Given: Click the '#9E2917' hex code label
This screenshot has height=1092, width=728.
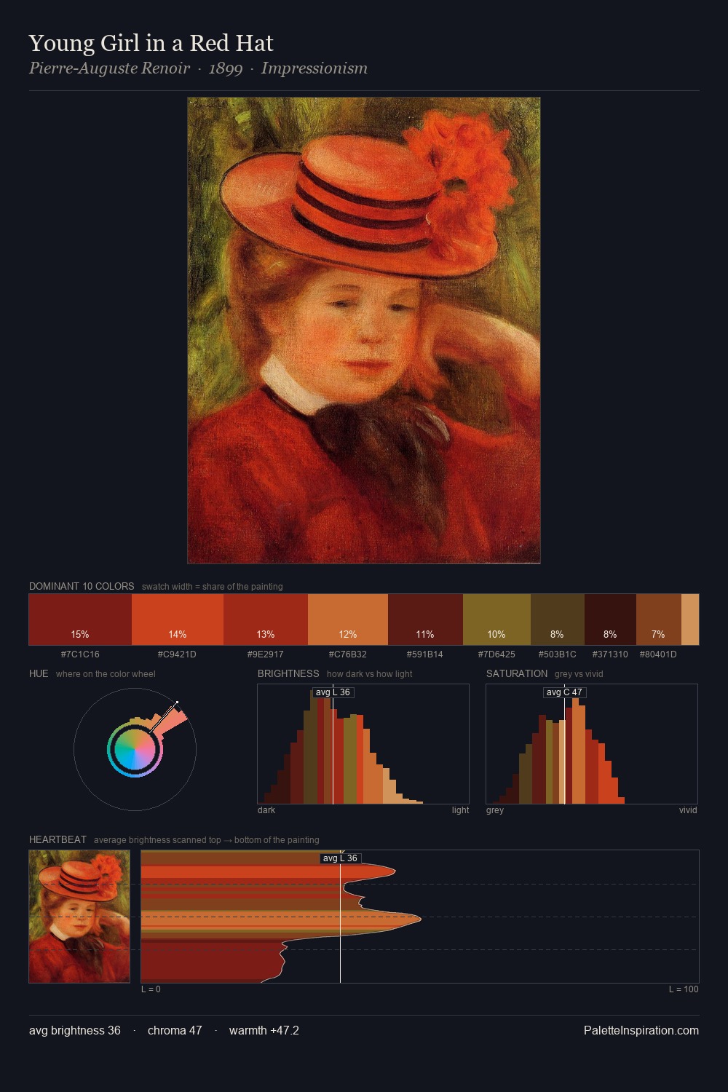Looking at the screenshot, I should tap(265, 654).
